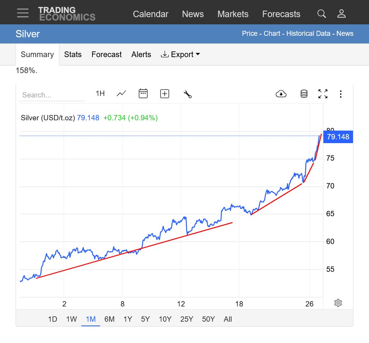Click the chart Search input field

[52, 95]
